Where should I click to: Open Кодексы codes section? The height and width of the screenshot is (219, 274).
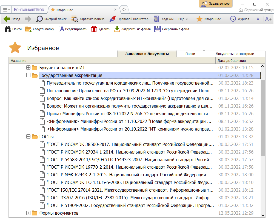pyautogui.click(x=156, y=19)
